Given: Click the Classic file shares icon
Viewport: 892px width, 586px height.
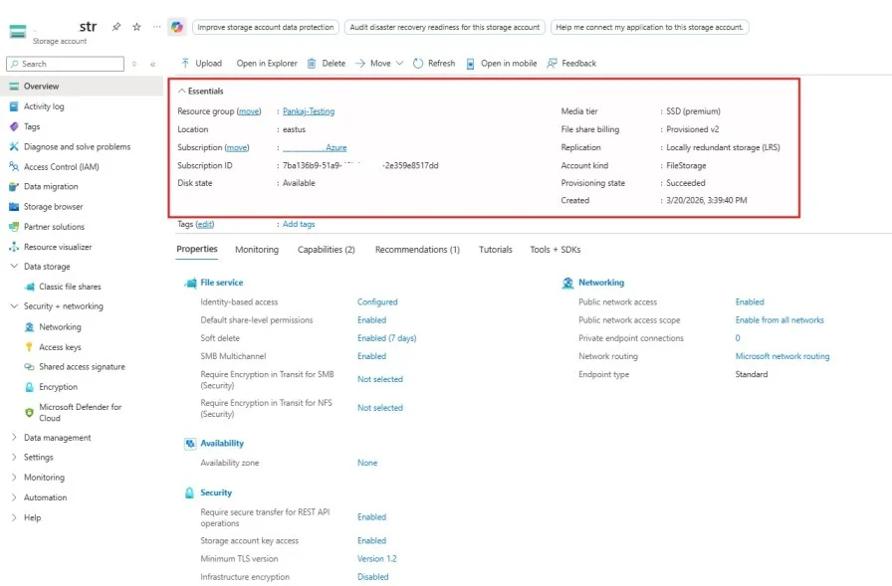Looking at the screenshot, I should point(30,287).
